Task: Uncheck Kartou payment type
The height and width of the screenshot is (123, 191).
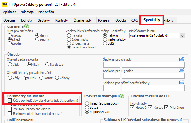Action: tap(150, 108)
